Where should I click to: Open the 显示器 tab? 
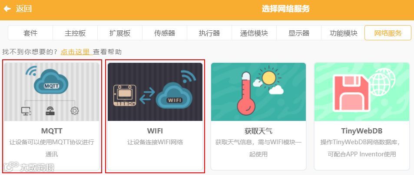click(299, 33)
